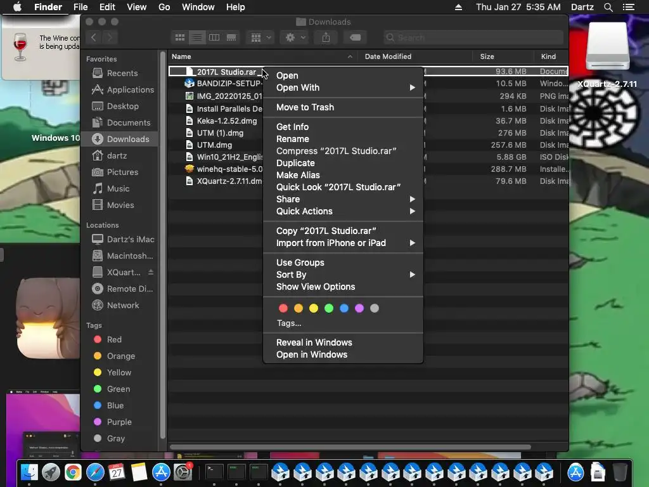This screenshot has height=487, width=649.
Task: Open Desktop in the sidebar
Action: (x=120, y=107)
